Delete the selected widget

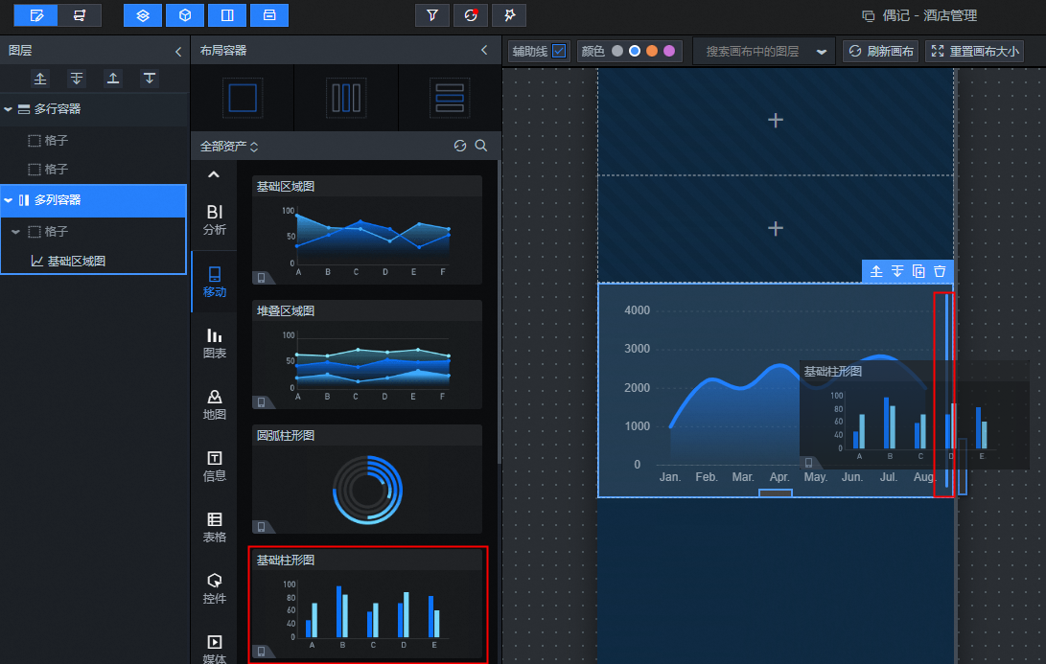[x=940, y=270]
